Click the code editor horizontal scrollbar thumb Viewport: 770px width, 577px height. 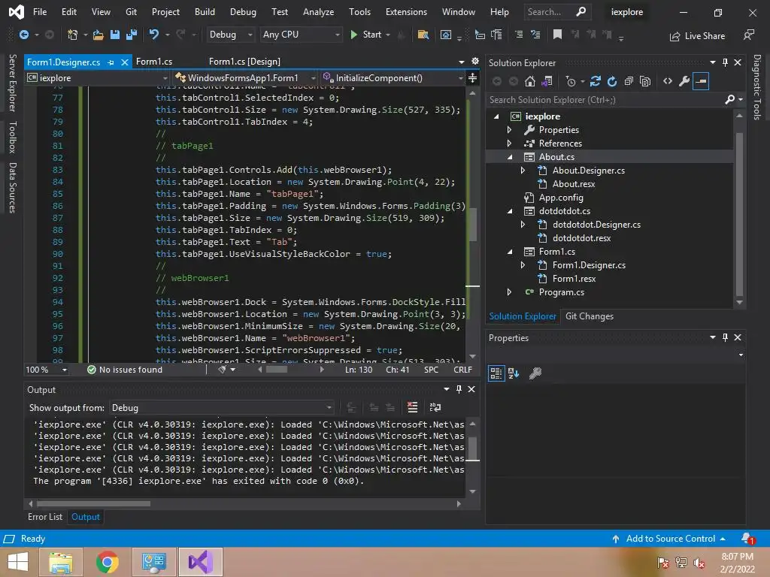tap(276, 370)
